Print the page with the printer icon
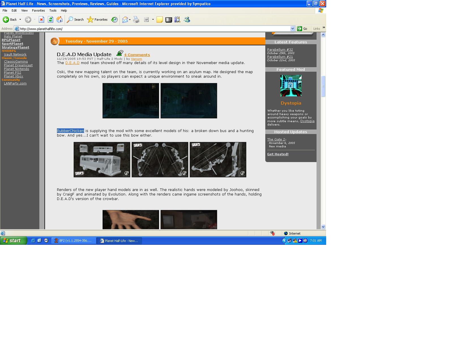Screen dimensions: 453x340 pyautogui.click(x=136, y=20)
